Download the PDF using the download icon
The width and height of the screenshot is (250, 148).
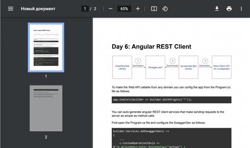coord(217,9)
